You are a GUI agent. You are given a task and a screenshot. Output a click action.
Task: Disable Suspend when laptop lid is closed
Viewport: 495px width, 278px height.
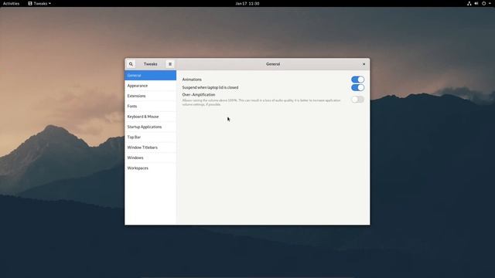[357, 87]
